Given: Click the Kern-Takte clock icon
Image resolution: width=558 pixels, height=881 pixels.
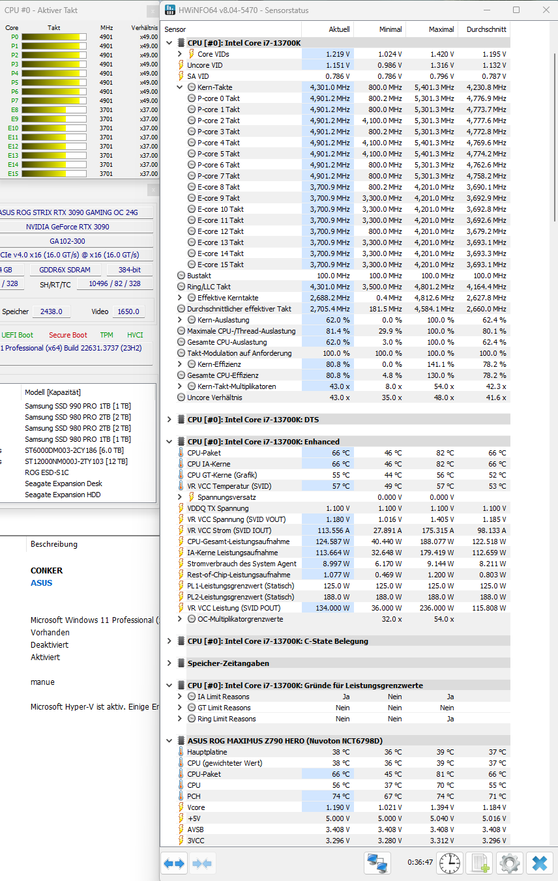Looking at the screenshot, I should (192, 87).
